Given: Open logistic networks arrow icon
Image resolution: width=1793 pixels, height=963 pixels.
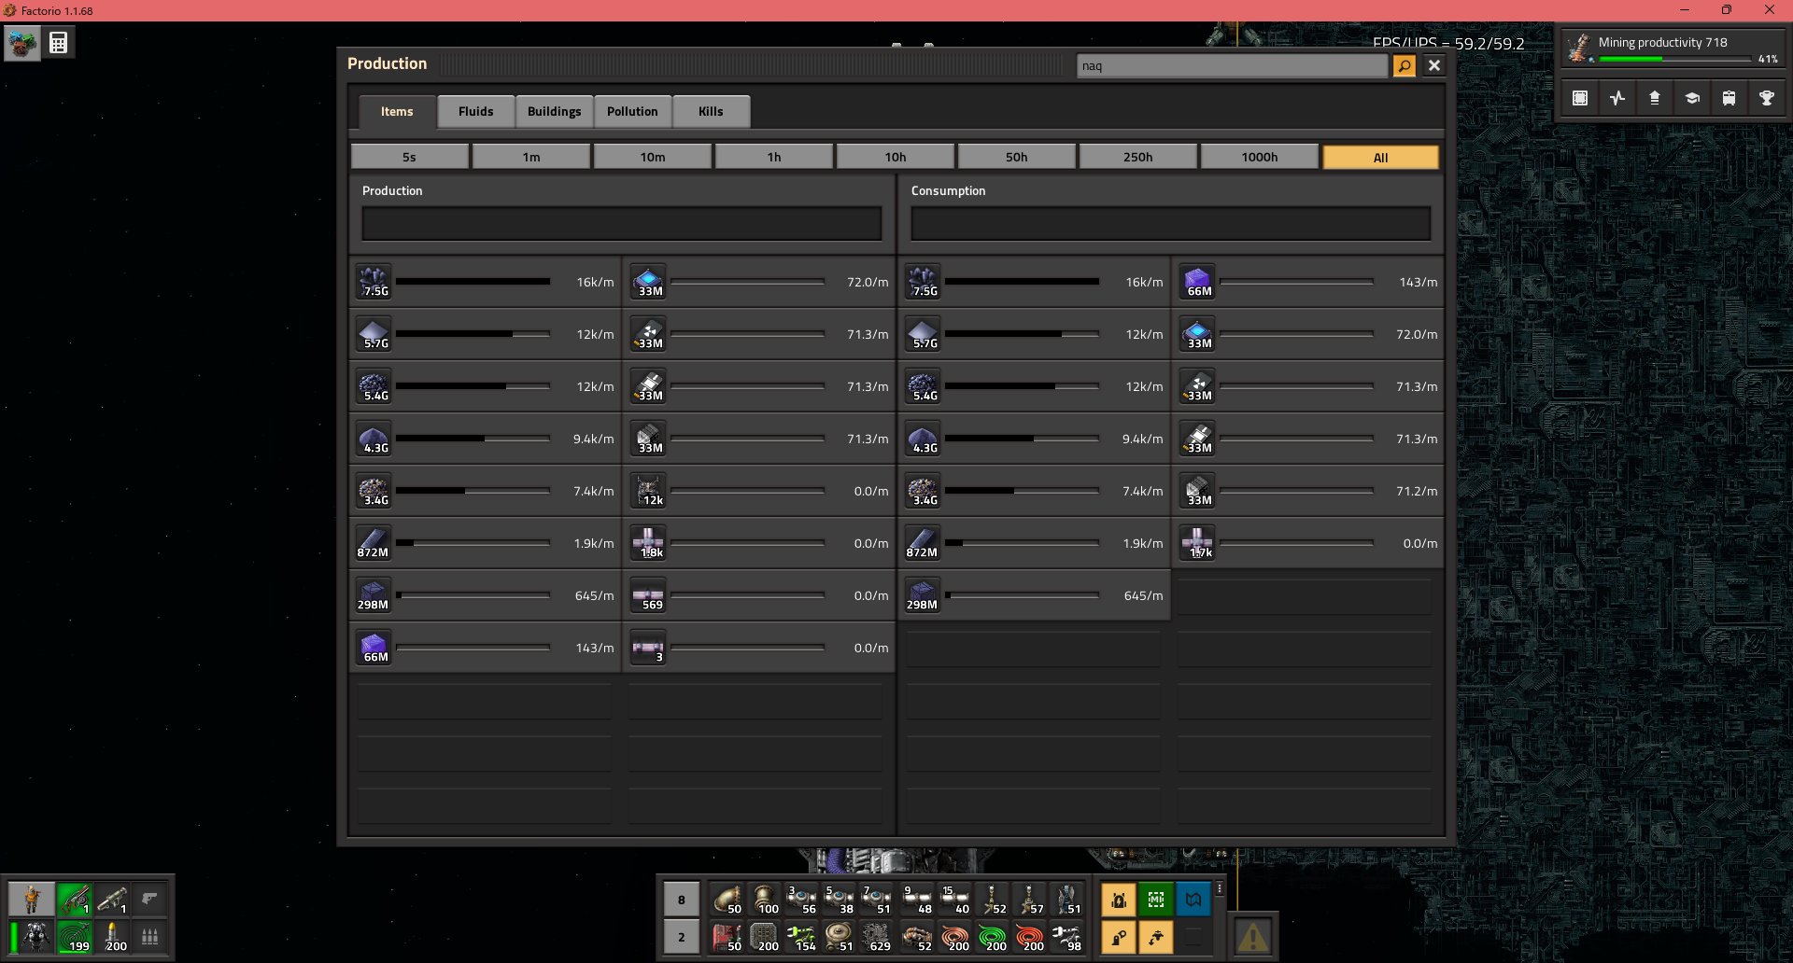Looking at the screenshot, I should [1655, 98].
